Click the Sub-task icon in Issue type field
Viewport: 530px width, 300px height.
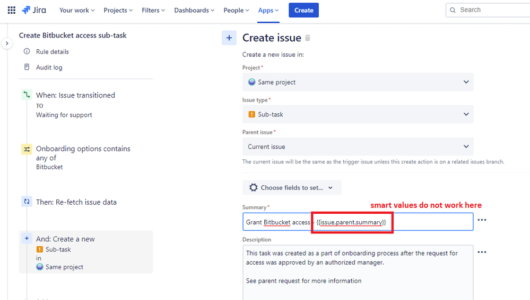252,114
